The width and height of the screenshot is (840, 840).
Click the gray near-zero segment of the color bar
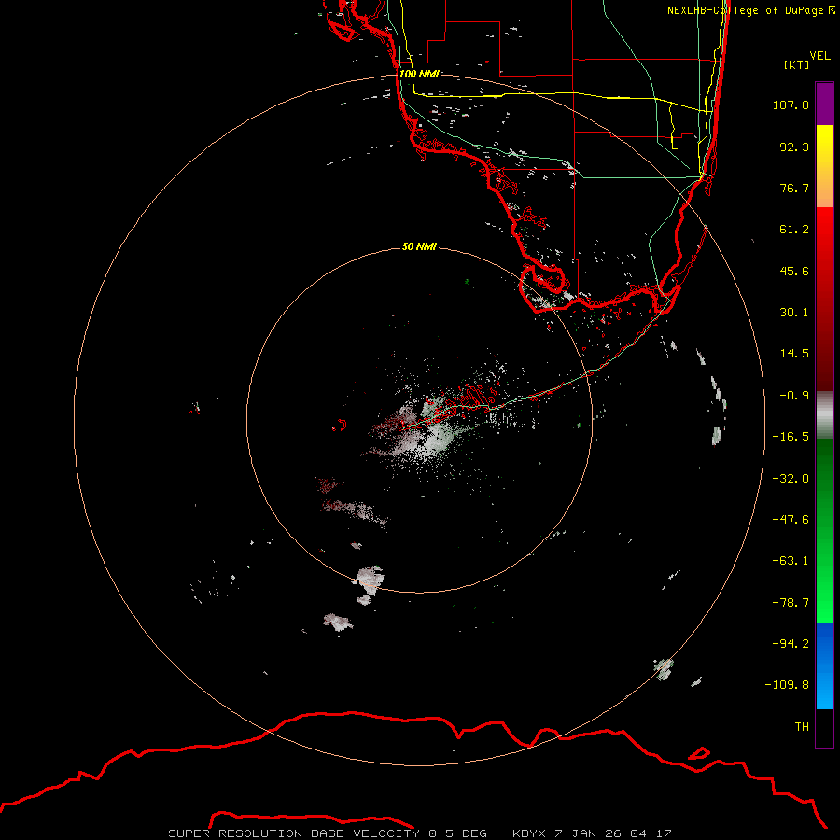[824, 415]
